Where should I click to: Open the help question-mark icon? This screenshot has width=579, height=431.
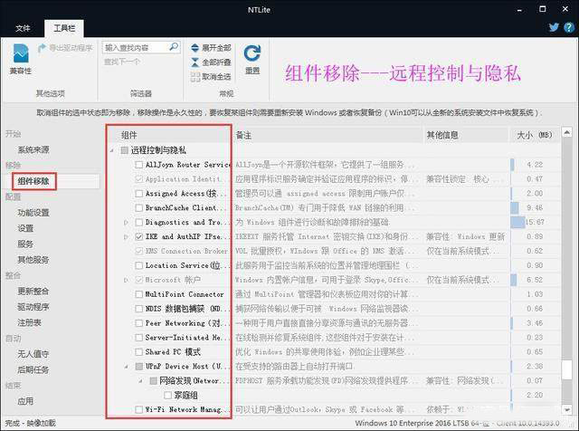point(569,27)
